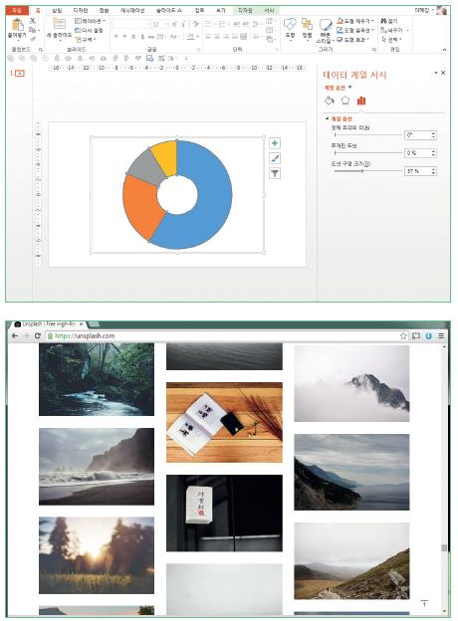Viewport: 458px width, 621px height.
Task: Click the doughnut hole size slider
Action: point(367,171)
